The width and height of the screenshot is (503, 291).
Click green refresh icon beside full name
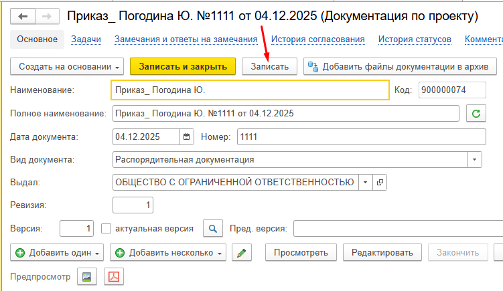coord(476,113)
